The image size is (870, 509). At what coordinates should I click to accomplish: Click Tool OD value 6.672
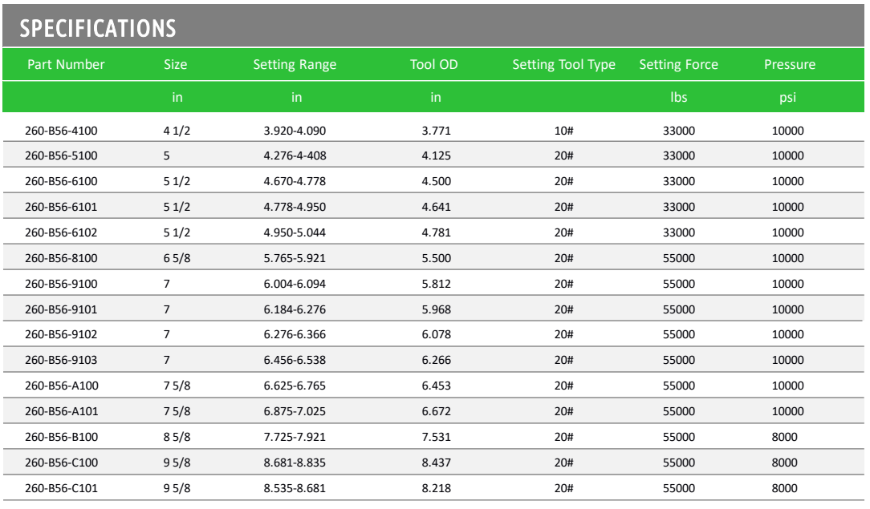[x=436, y=411]
